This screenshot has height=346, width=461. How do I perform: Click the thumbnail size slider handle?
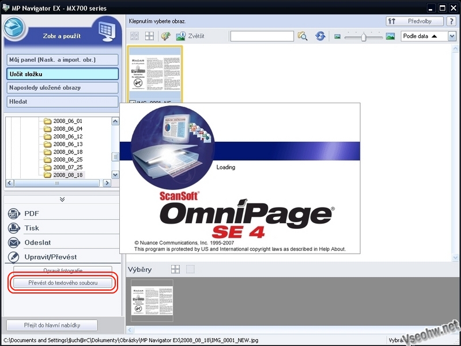coord(364,37)
